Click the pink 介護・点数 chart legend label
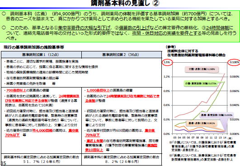This screenshot has height=166, width=240. click(202, 69)
